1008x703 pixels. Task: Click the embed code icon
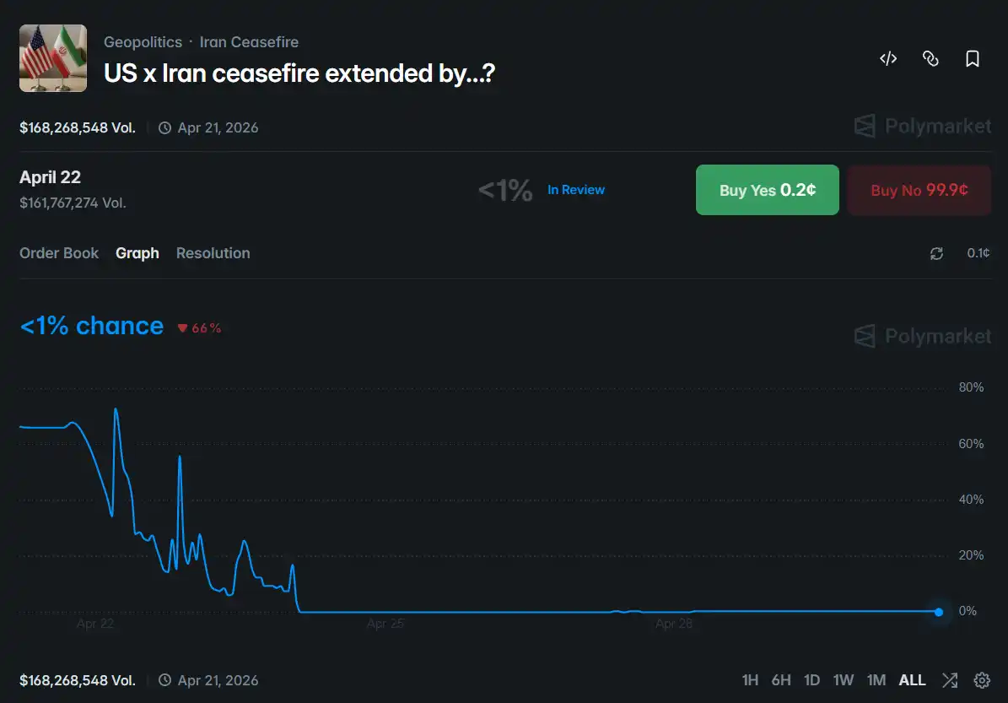pyautogui.click(x=887, y=59)
